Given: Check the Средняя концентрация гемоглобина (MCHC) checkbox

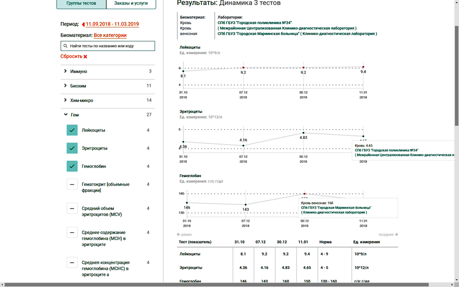Looking at the screenshot, I should [x=72, y=263].
